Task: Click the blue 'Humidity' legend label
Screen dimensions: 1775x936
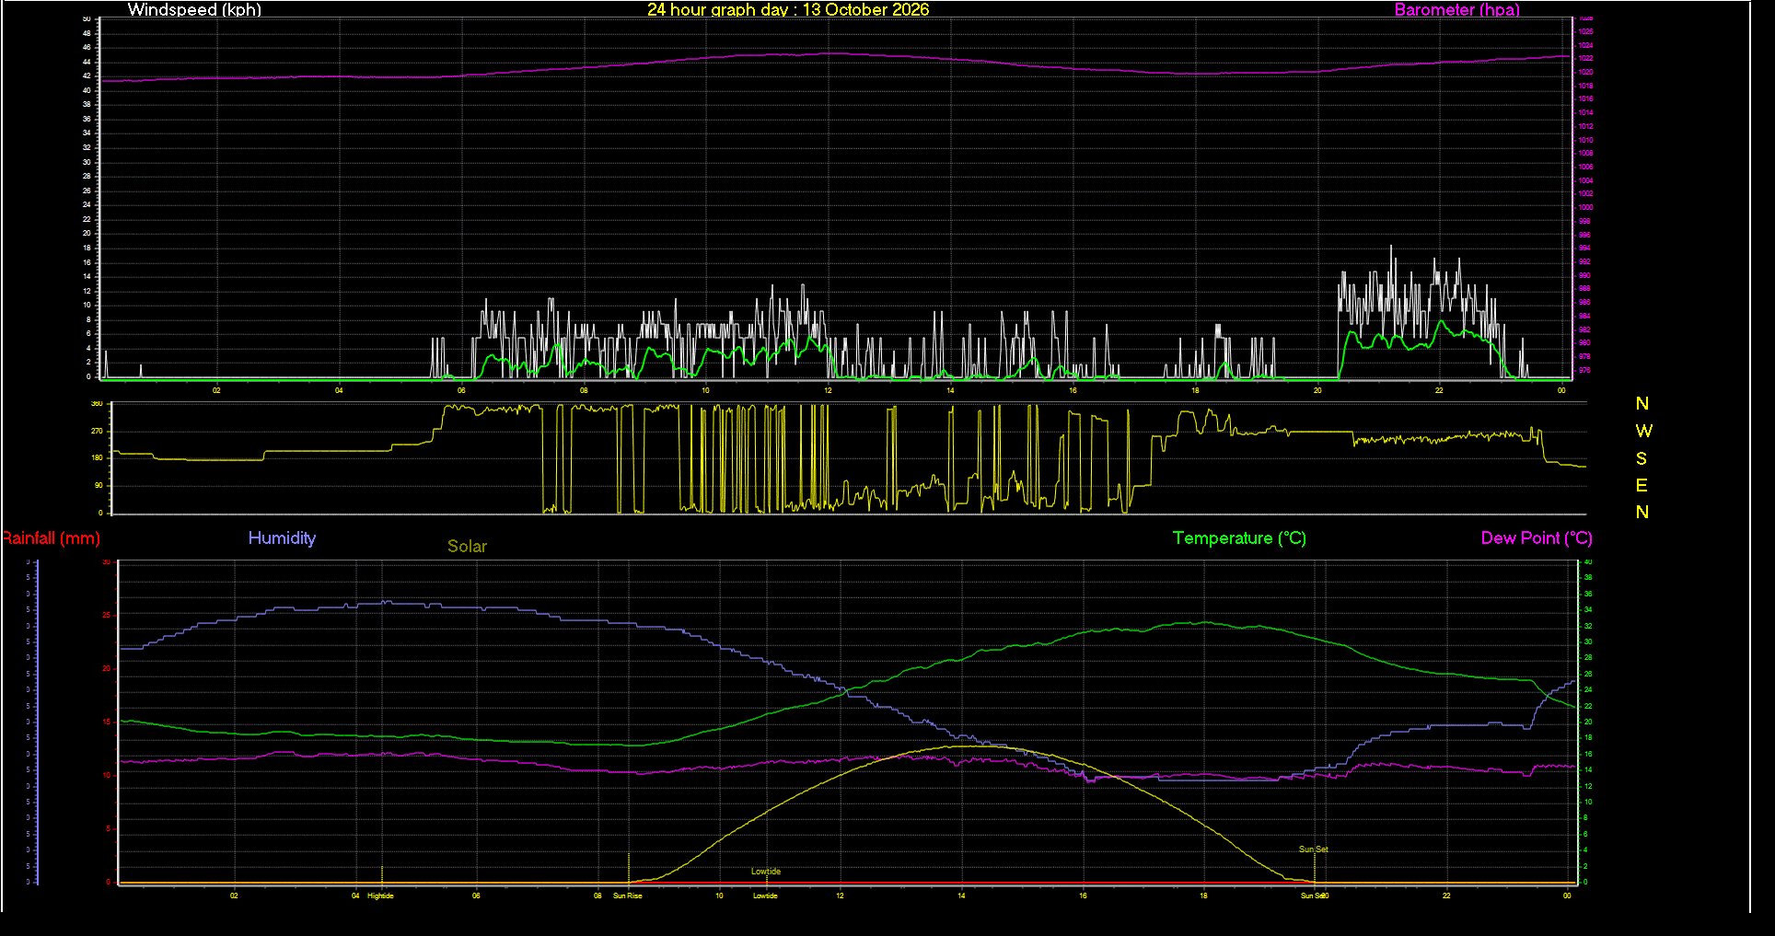Action: 282,538
